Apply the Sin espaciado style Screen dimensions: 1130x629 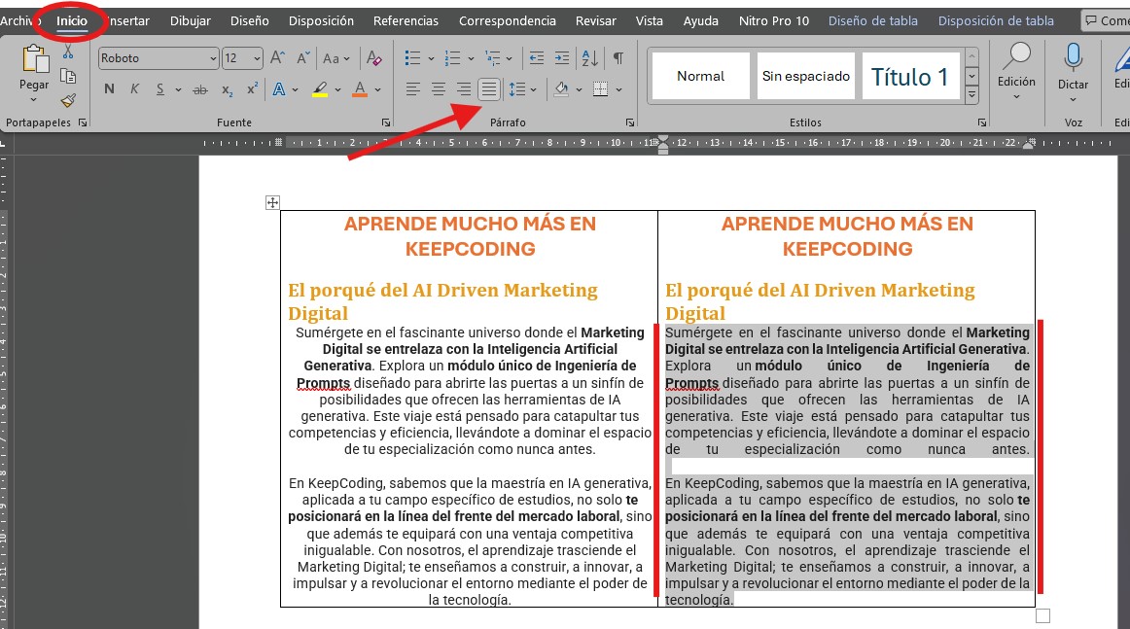click(x=806, y=76)
